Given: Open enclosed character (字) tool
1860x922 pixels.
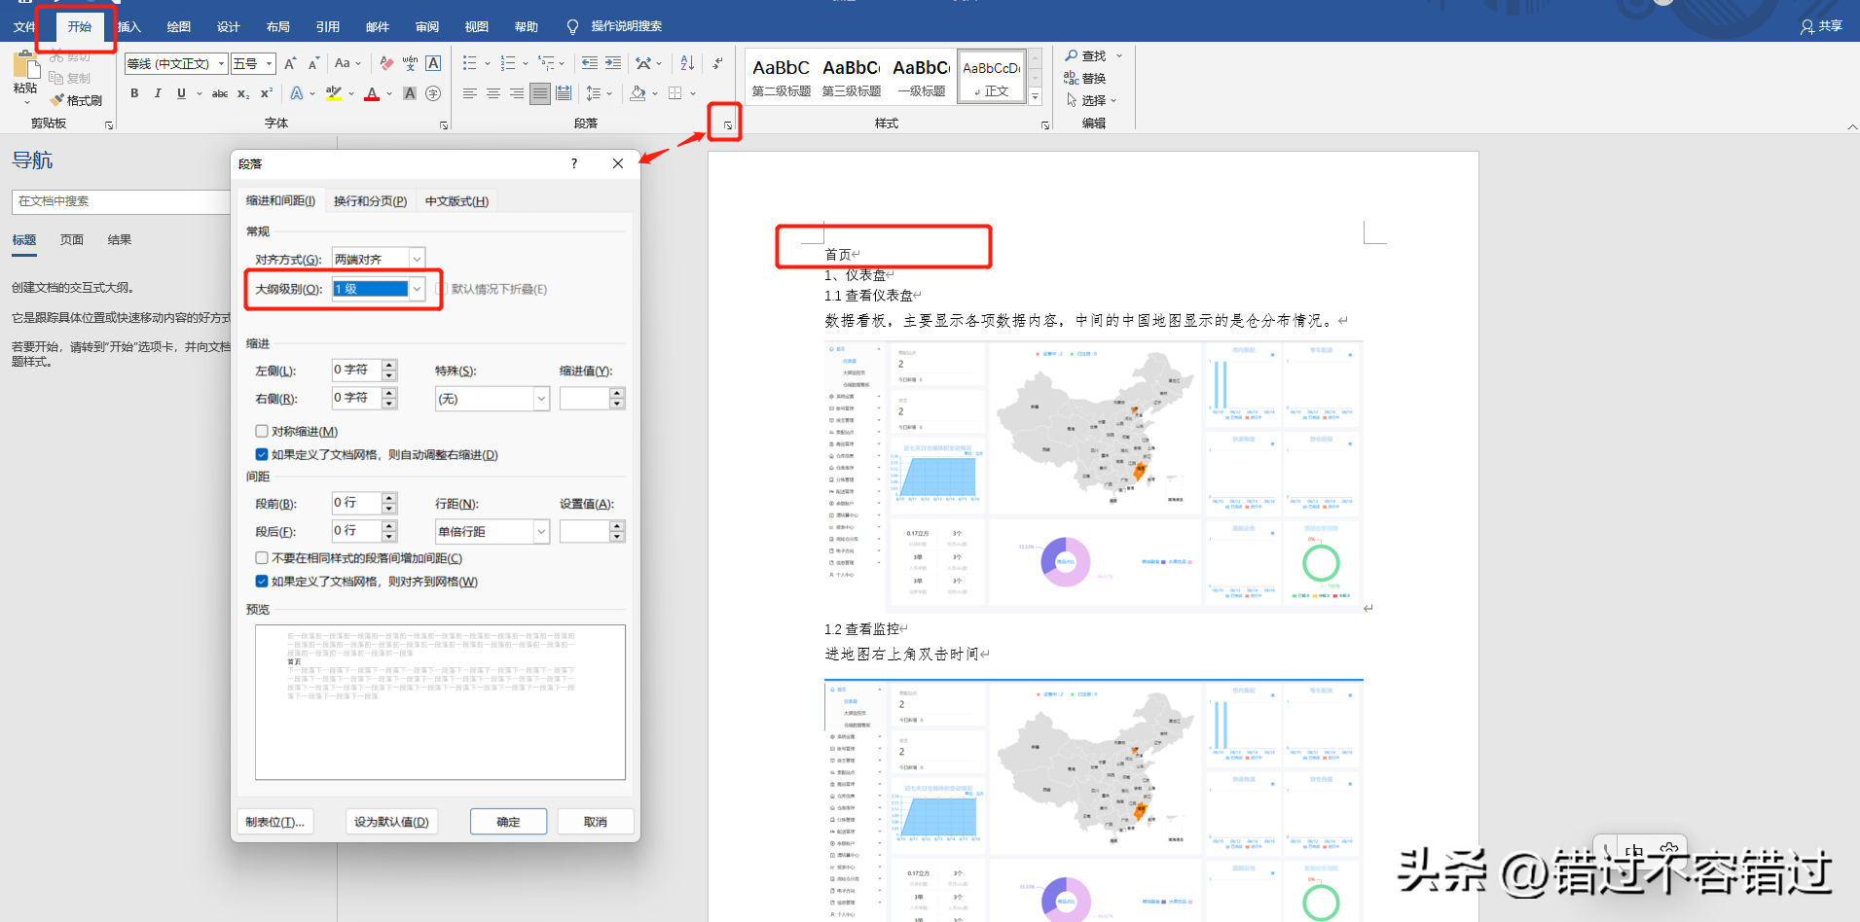Looking at the screenshot, I should point(433,93).
